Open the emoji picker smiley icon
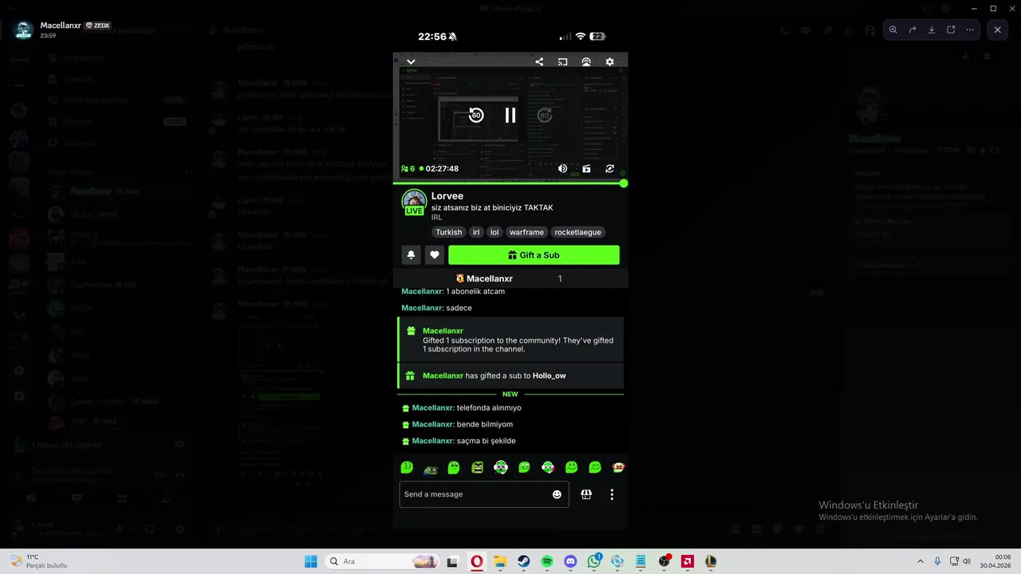The image size is (1021, 574). (x=557, y=494)
